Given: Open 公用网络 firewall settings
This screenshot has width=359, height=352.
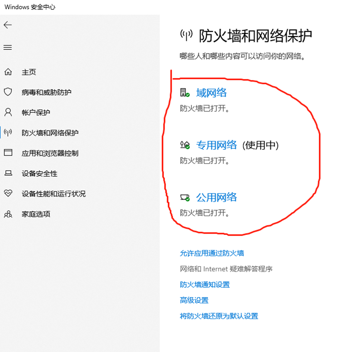Looking at the screenshot, I should pos(216,198).
